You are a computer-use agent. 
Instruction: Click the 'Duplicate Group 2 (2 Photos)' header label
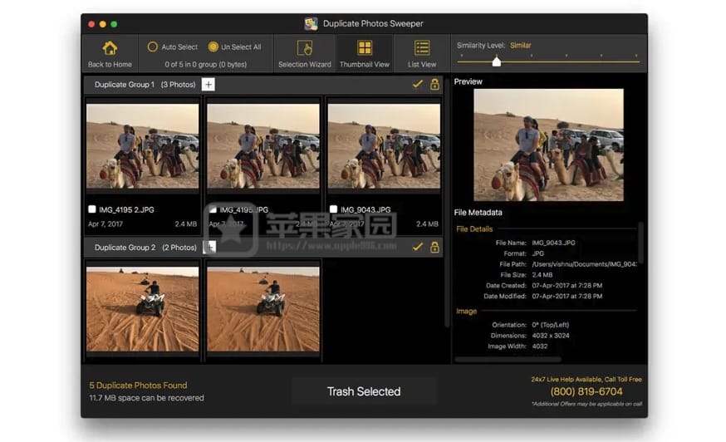point(145,248)
